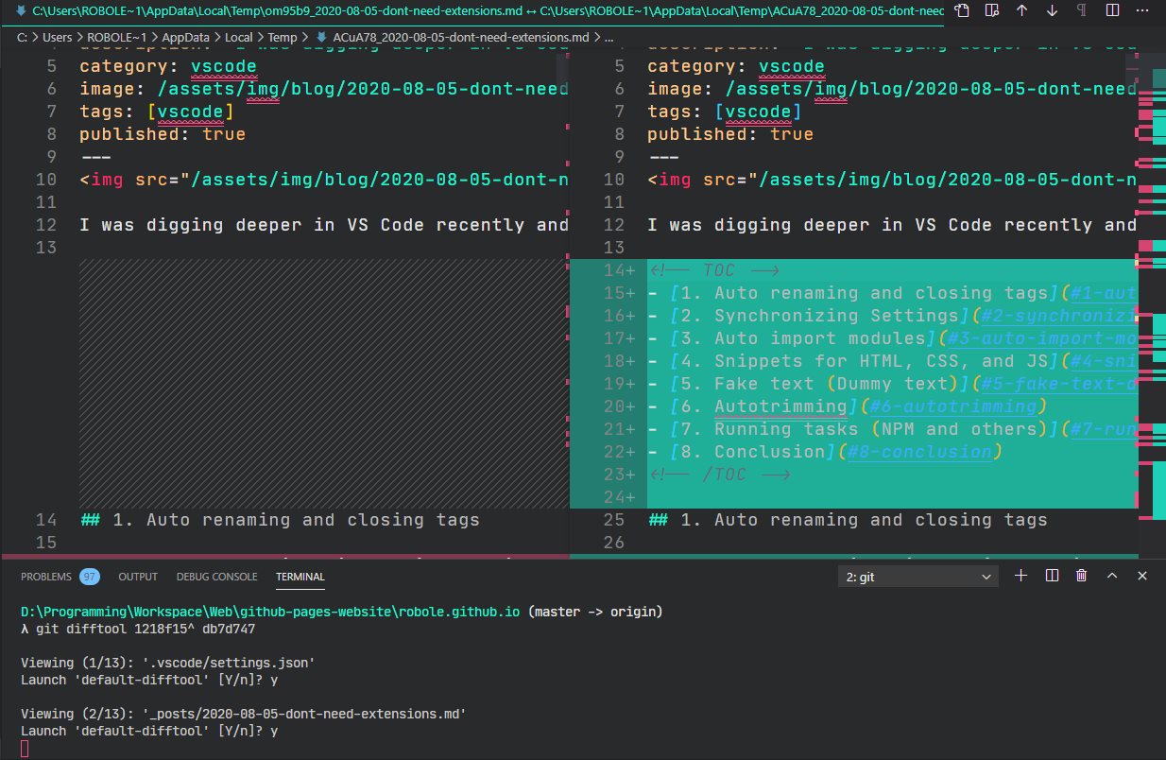Screen dimensions: 1166x760
Task: Split the terminal pane
Action: [x=1051, y=576]
